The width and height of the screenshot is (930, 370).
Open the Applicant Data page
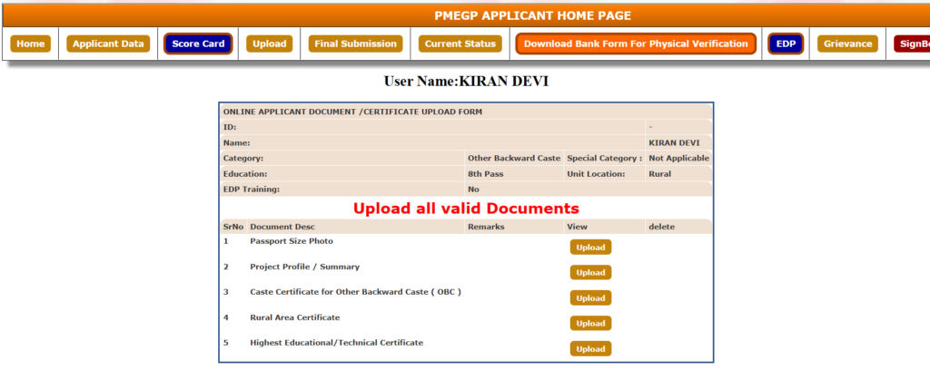point(108,44)
